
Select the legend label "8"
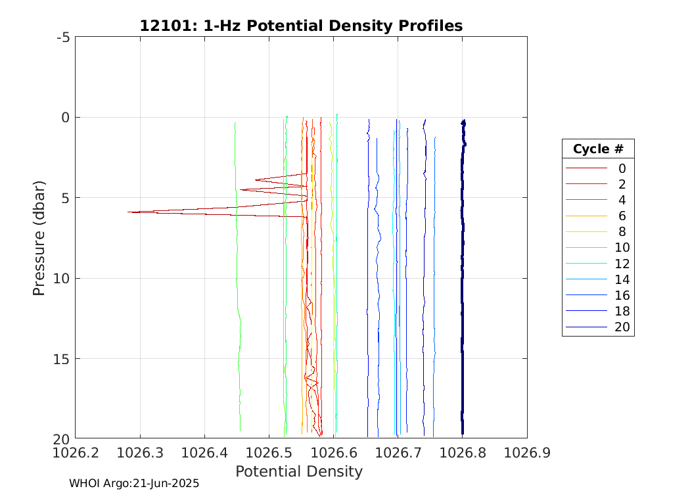622,232
